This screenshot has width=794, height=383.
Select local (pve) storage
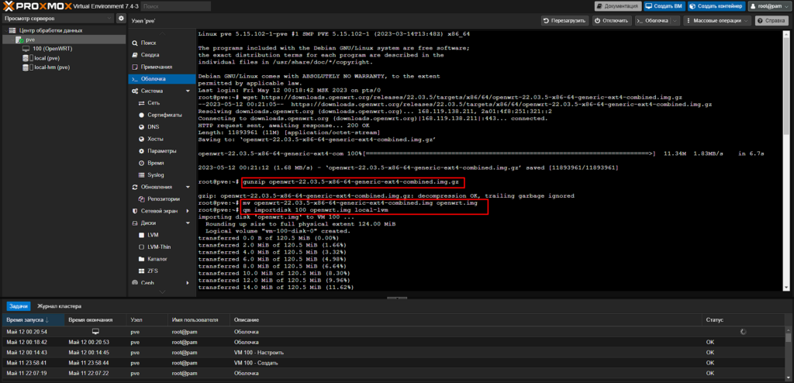click(47, 58)
